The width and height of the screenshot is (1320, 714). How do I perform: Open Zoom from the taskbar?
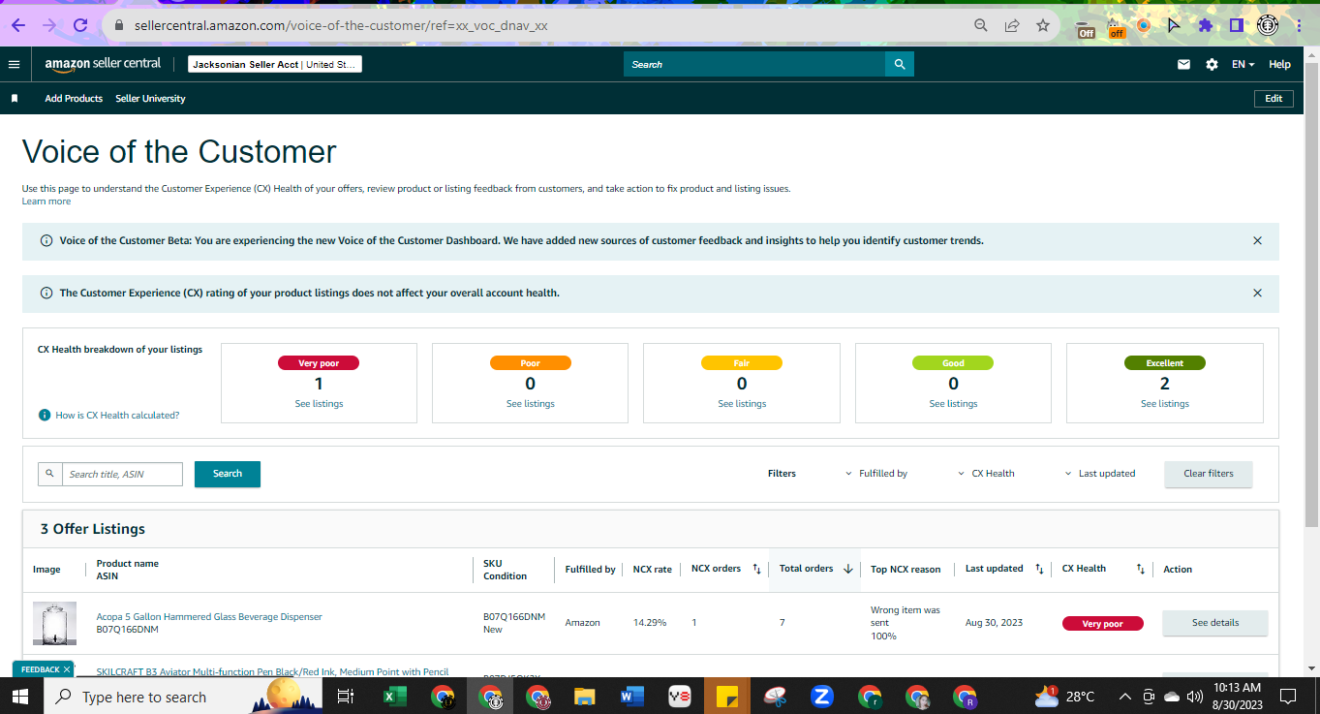click(822, 697)
